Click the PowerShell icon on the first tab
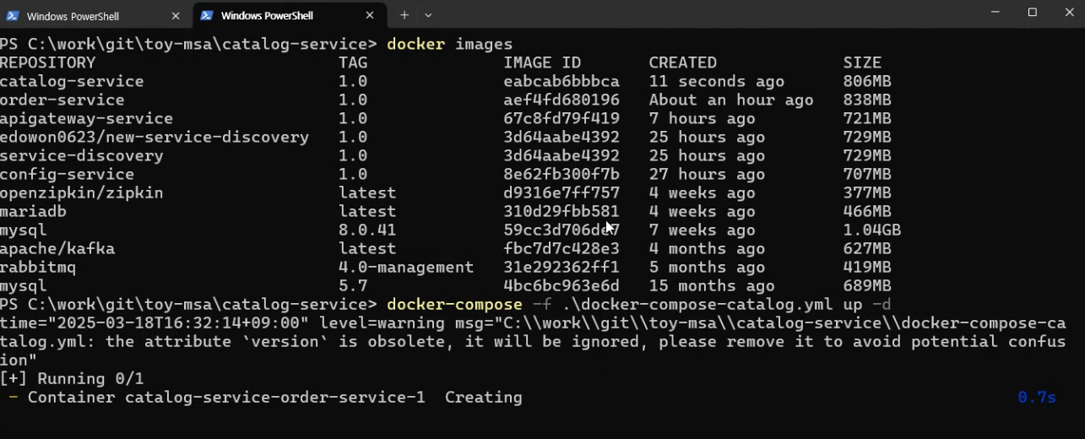1085x439 pixels. click(13, 16)
